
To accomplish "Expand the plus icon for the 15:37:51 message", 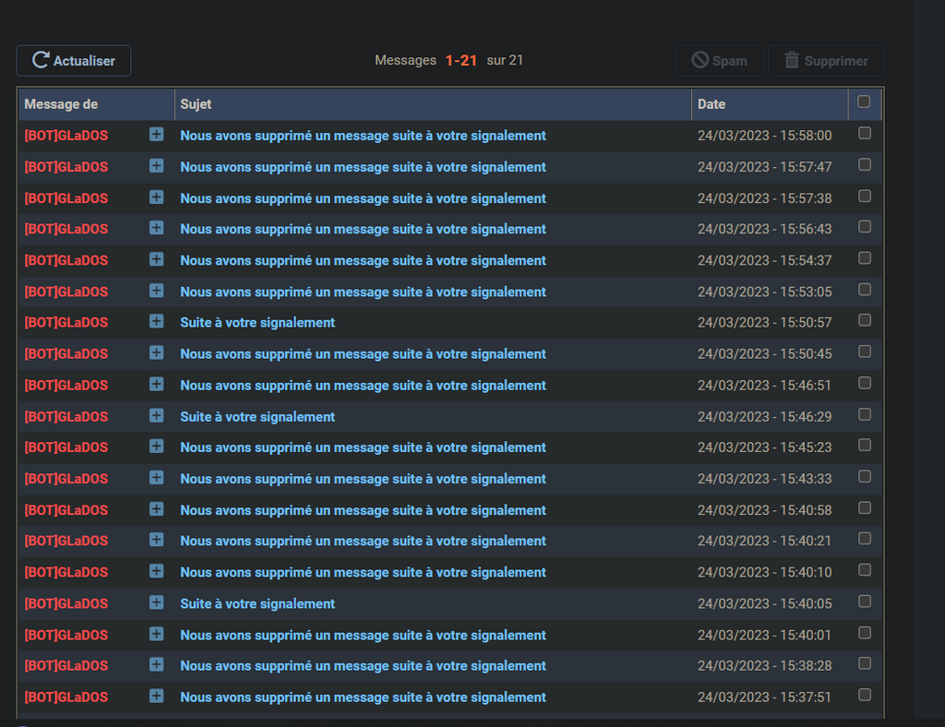I will click(156, 697).
